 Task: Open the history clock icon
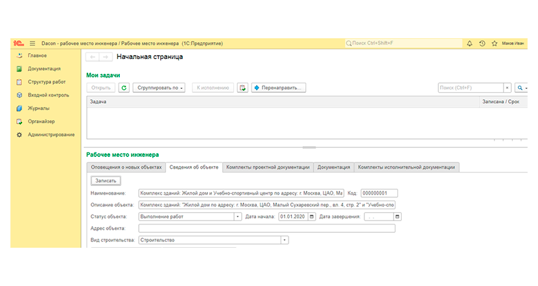(482, 43)
